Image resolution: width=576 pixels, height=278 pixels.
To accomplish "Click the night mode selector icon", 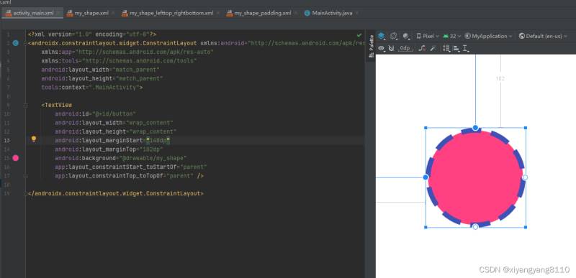I will [406, 36].
